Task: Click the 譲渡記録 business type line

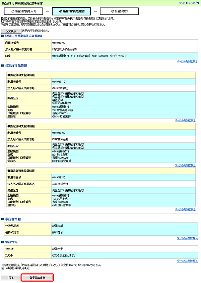Action: (x=58, y=100)
